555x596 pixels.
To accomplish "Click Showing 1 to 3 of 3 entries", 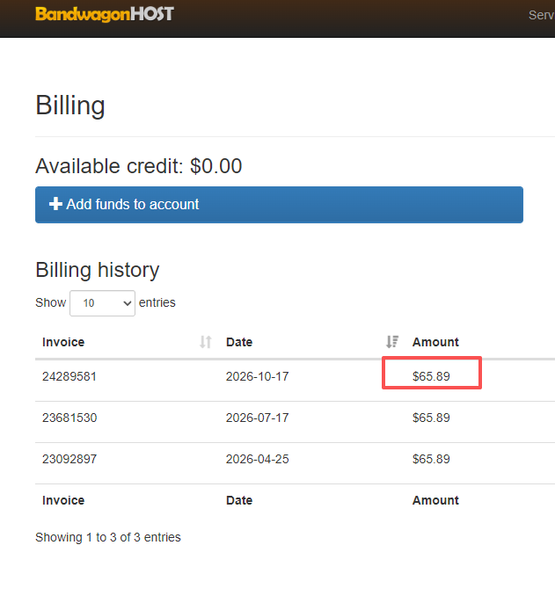I will point(108,537).
